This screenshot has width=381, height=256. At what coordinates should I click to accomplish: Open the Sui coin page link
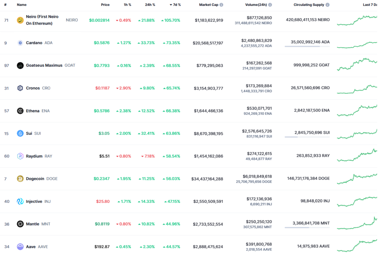29,133
